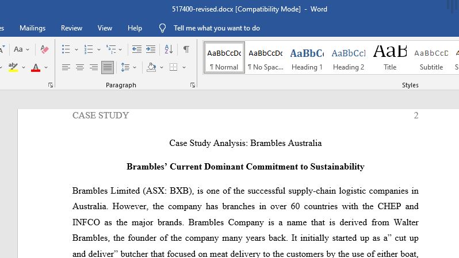Click the Brambles' Current Dominant Commitment heading
459x258 pixels.
[245, 167]
